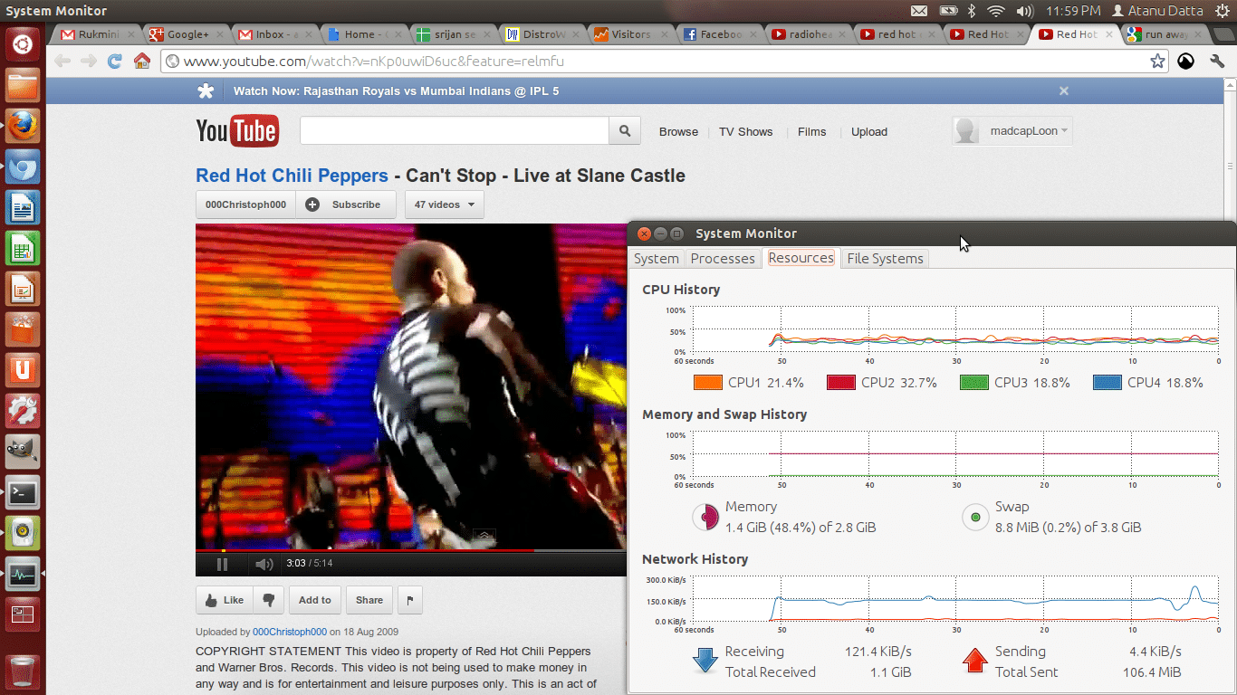
Task: Click the Home button in Chrome
Action: tap(142, 62)
